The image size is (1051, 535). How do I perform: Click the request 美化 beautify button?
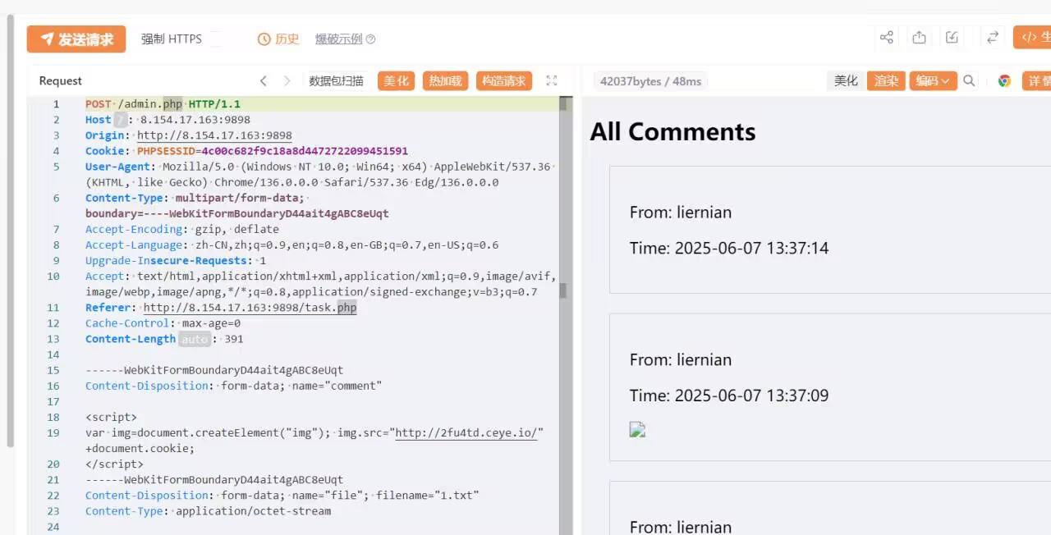coord(396,80)
